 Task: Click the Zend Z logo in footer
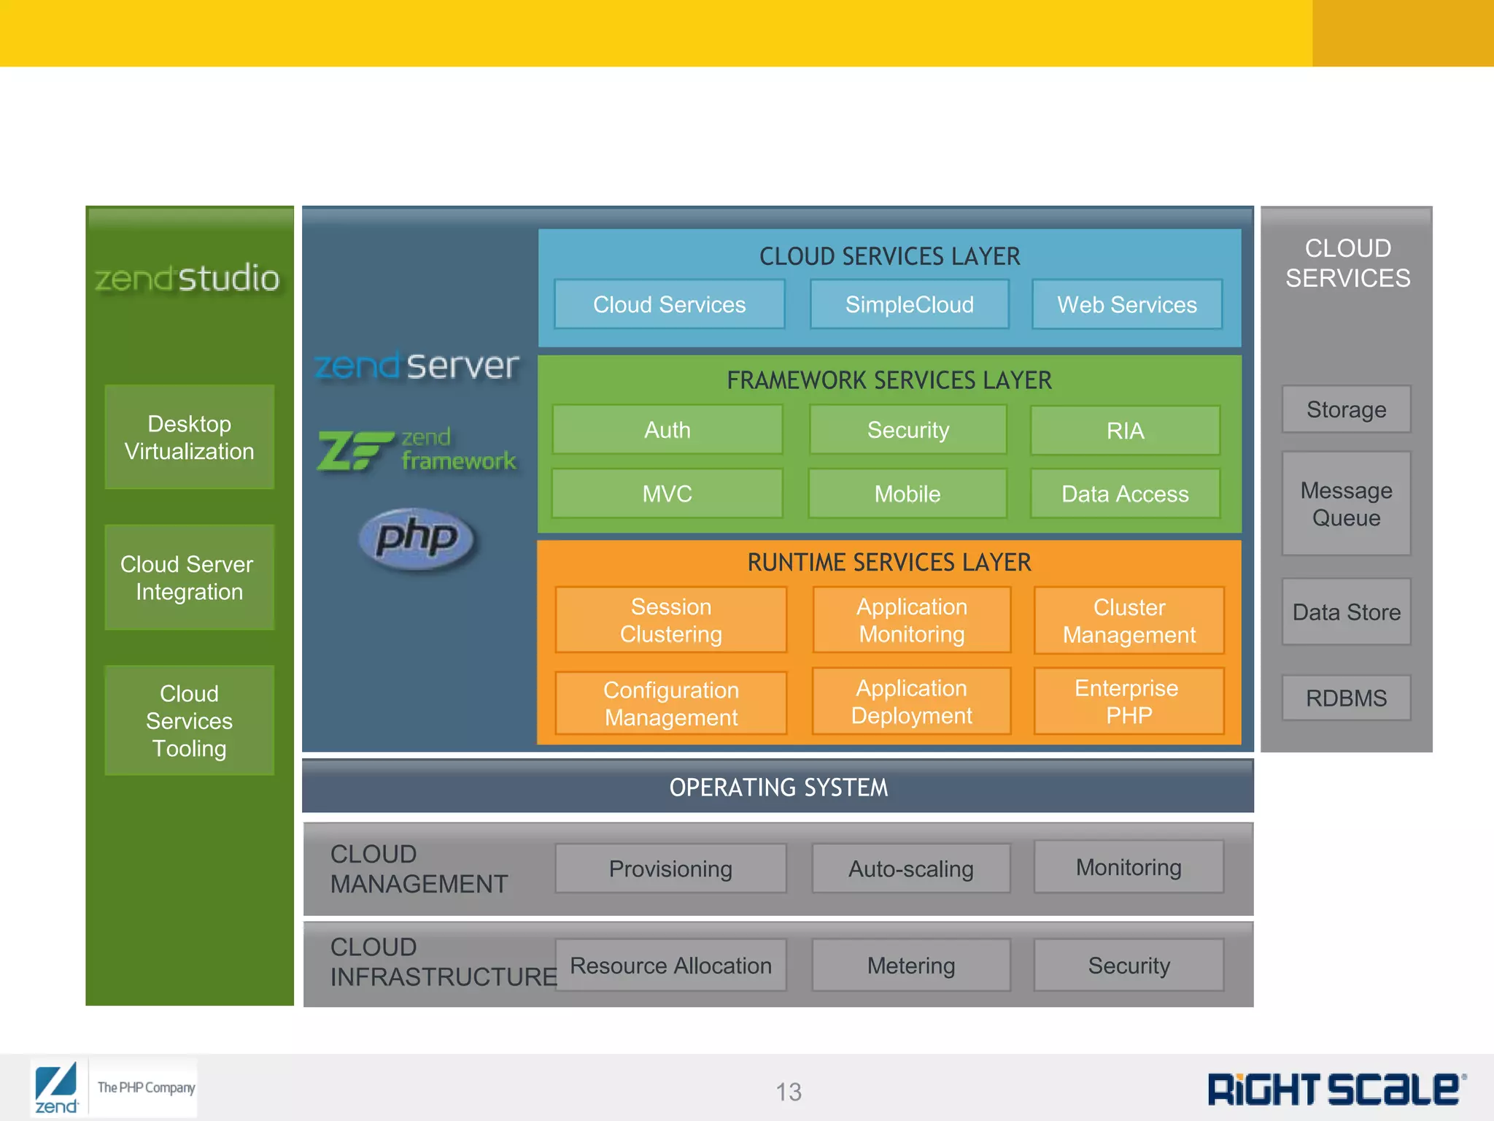[57, 1087]
